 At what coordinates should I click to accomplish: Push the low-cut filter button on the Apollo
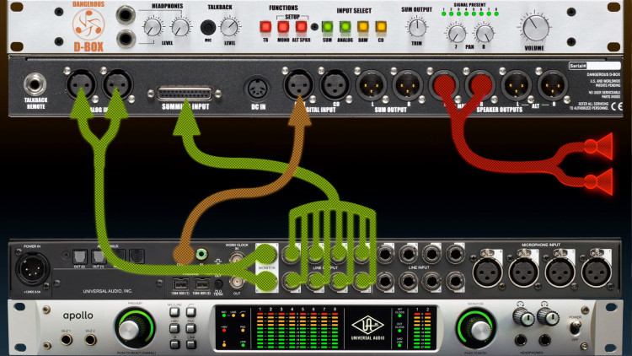click(x=190, y=312)
